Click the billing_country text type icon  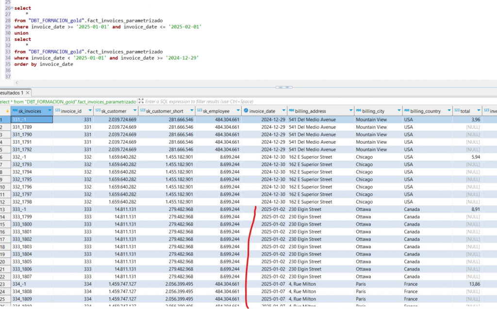tap(407, 111)
